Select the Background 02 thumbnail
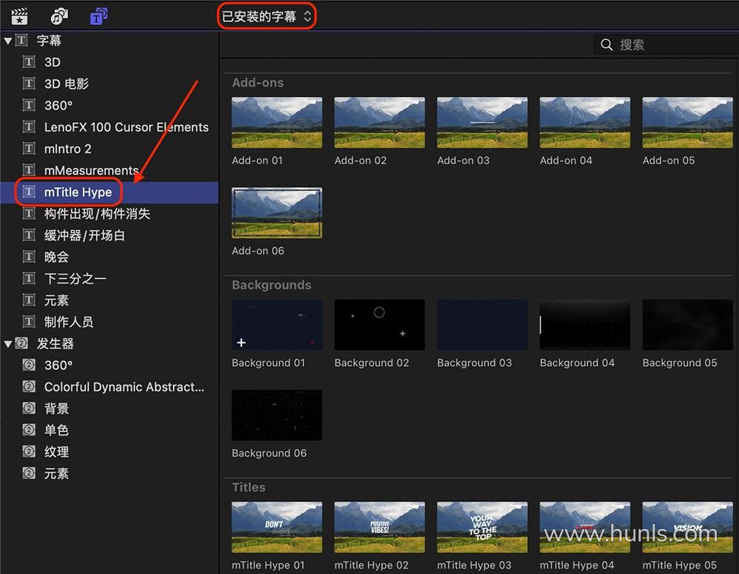 pyautogui.click(x=380, y=325)
